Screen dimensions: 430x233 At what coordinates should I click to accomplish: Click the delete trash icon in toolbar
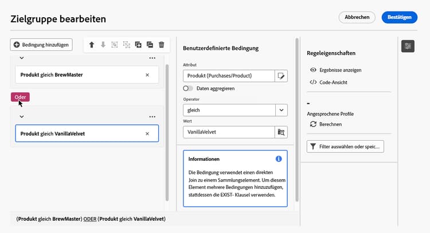(x=162, y=45)
